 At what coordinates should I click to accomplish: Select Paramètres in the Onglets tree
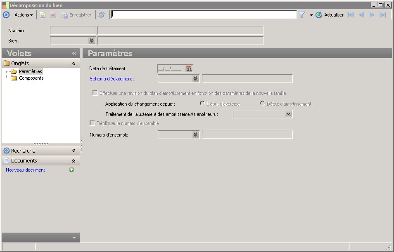[31, 71]
